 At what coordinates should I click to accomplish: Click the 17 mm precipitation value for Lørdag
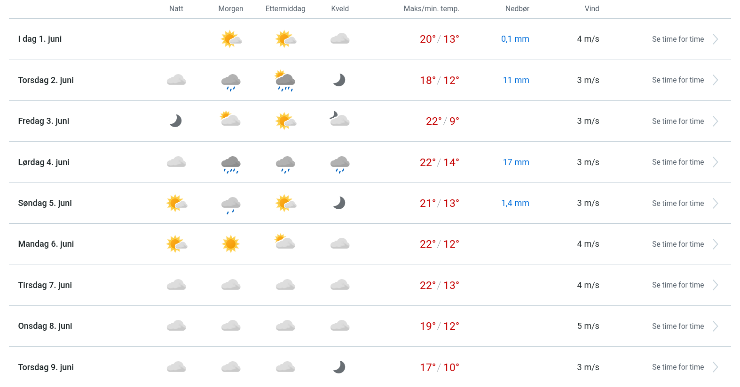pyautogui.click(x=516, y=162)
